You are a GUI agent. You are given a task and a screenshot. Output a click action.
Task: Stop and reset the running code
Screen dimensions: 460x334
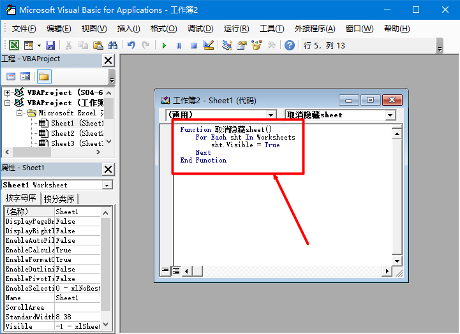[x=193, y=45]
